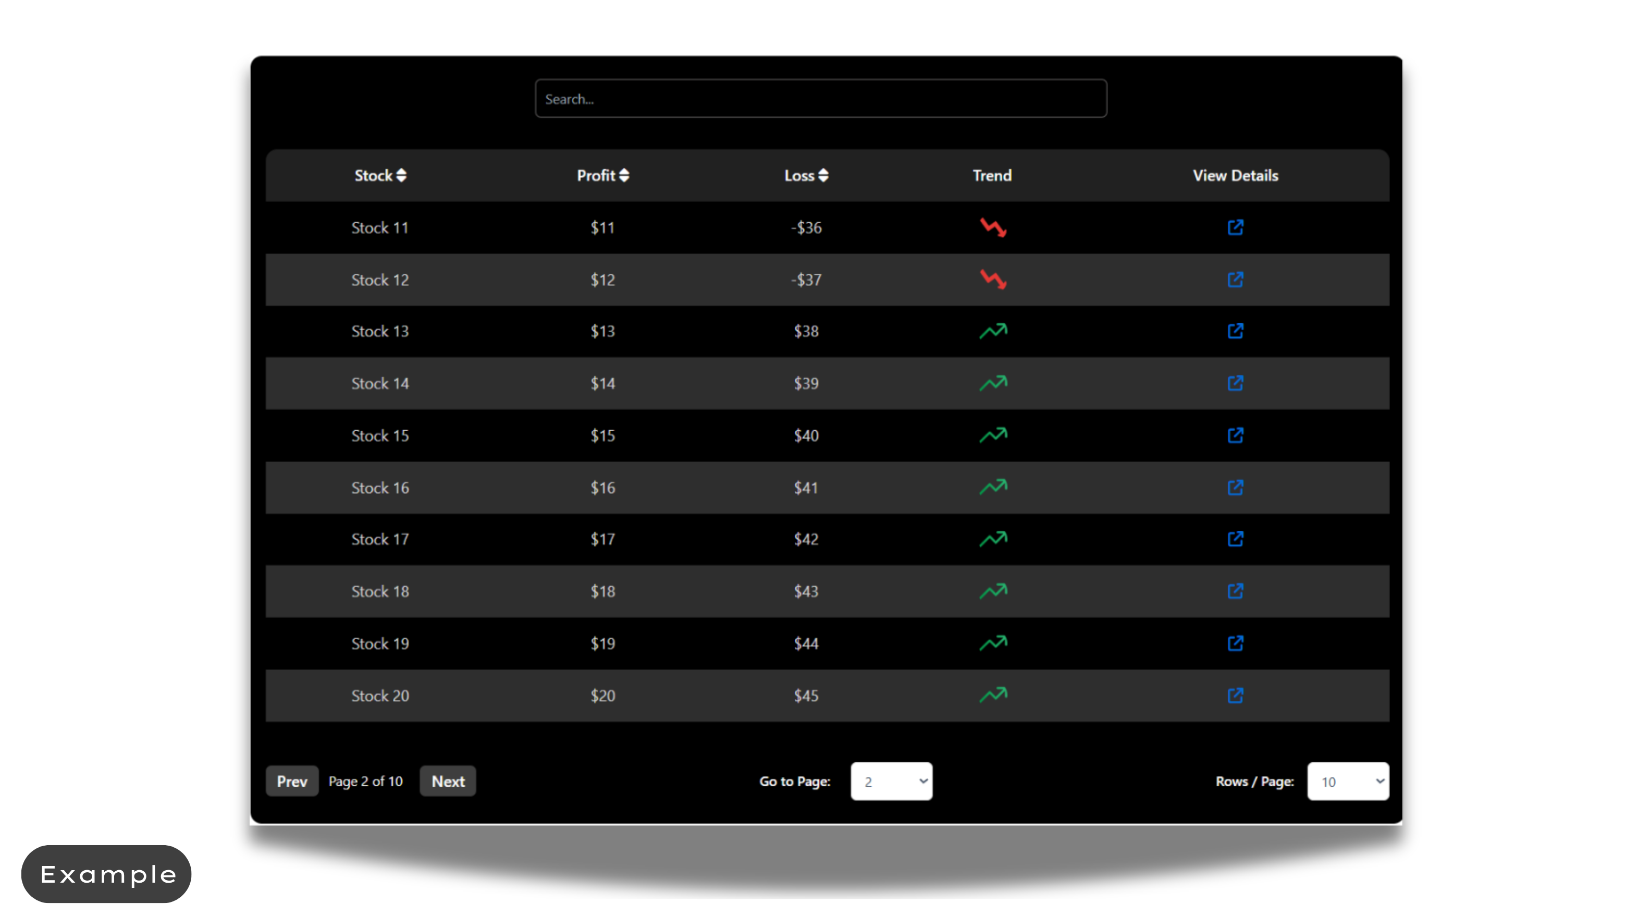Click the '$20' profit value
This screenshot has width=1626, height=915.
603,696
